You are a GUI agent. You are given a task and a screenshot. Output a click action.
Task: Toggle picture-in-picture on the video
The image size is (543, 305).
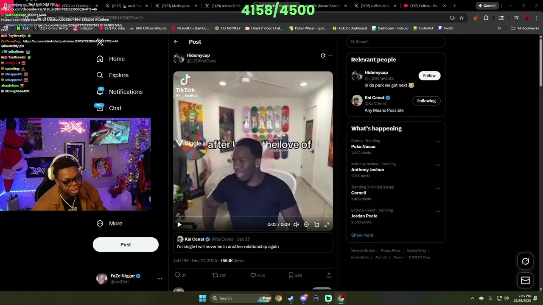316,225
